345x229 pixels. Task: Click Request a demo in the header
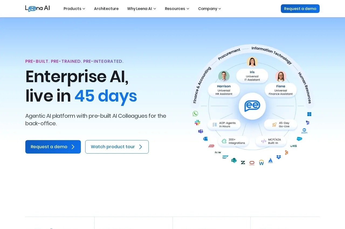pos(300,9)
